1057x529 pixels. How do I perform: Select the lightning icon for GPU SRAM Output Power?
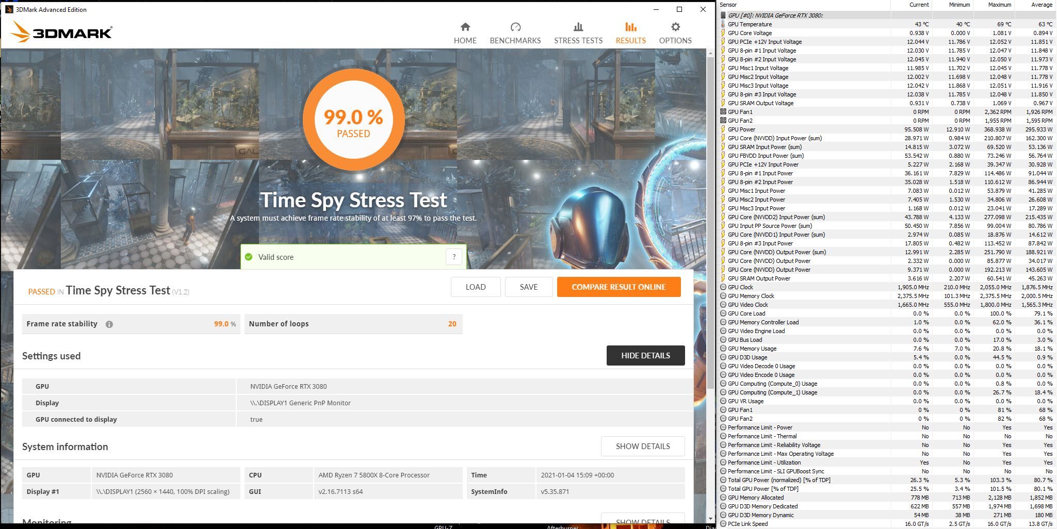(723, 278)
